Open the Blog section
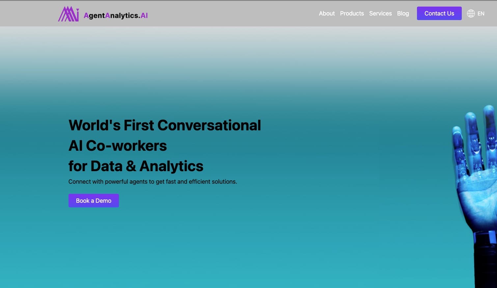Image resolution: width=497 pixels, height=288 pixels. click(403, 13)
